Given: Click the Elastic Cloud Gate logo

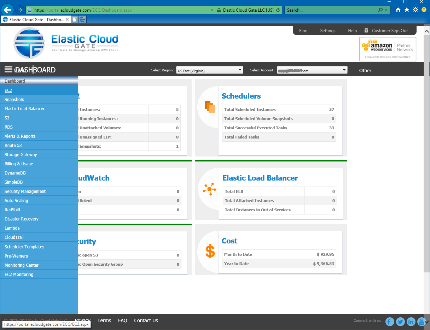Looking at the screenshot, I should [66, 43].
